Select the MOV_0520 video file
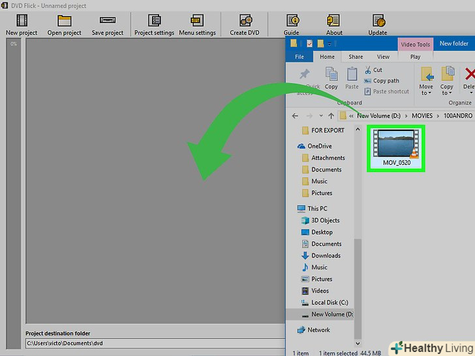 tap(396, 149)
